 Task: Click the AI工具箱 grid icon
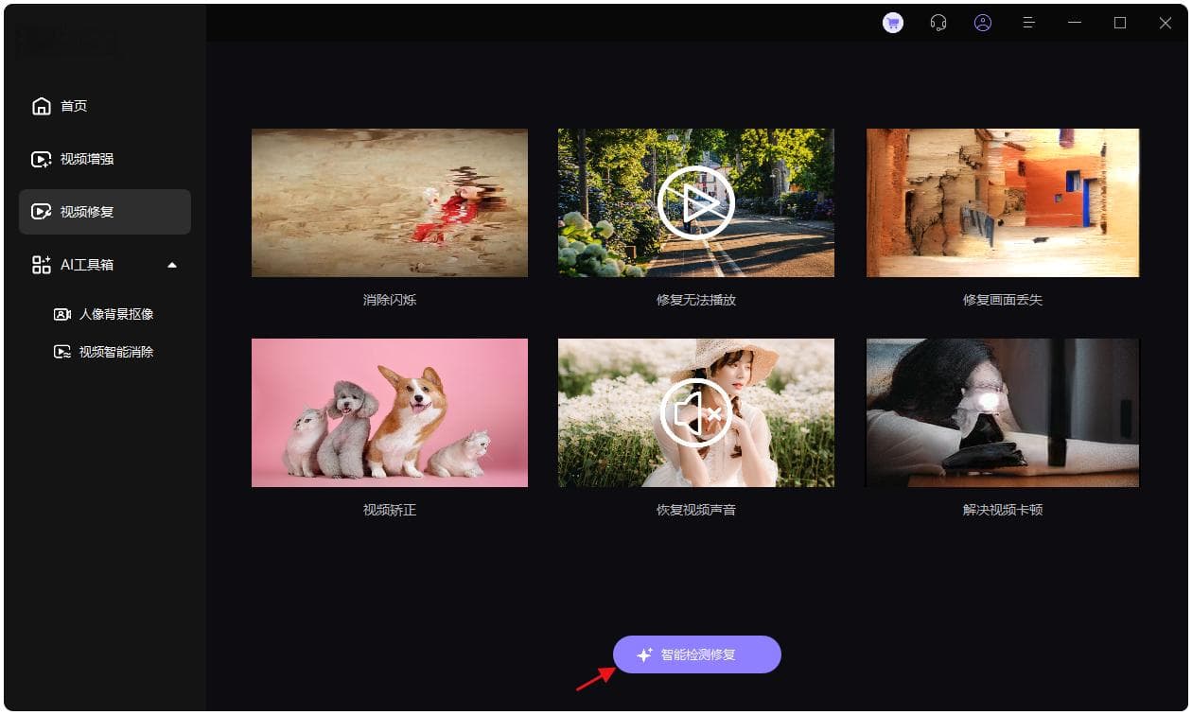tap(42, 265)
